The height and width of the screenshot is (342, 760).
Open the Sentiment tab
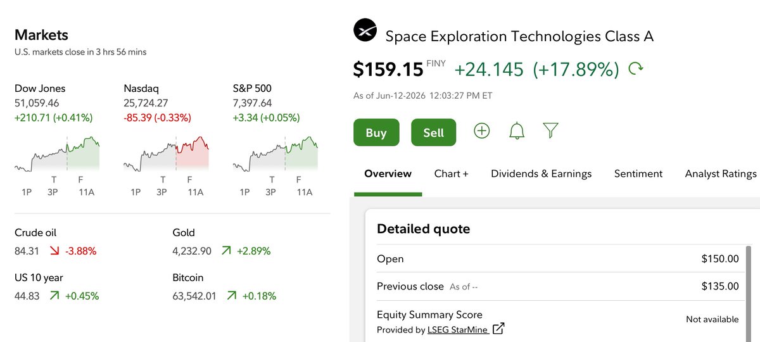tap(638, 174)
